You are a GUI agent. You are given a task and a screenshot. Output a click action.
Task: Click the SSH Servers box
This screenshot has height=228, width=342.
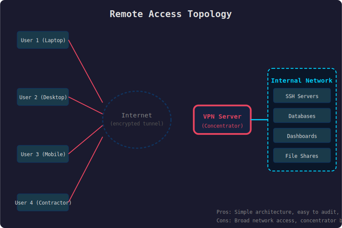[302, 95]
